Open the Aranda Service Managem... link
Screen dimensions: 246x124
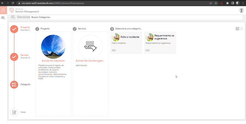(90, 61)
